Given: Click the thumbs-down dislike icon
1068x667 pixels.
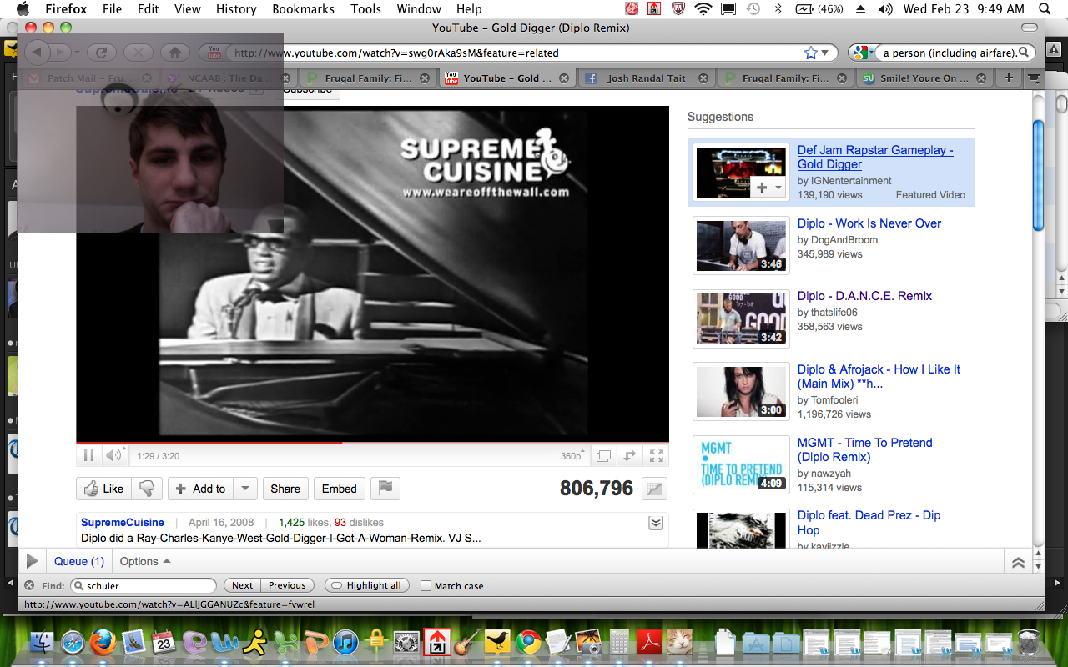Looking at the screenshot, I should pyautogui.click(x=147, y=489).
